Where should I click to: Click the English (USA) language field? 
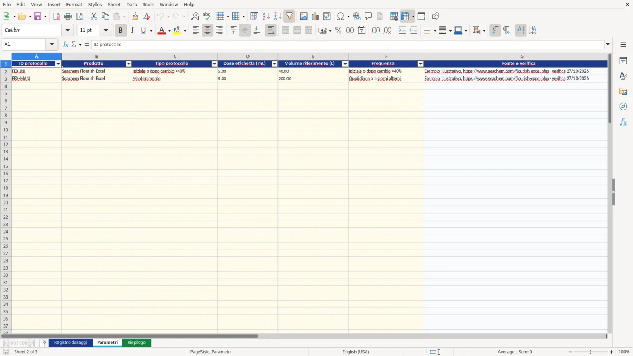[x=356, y=352]
